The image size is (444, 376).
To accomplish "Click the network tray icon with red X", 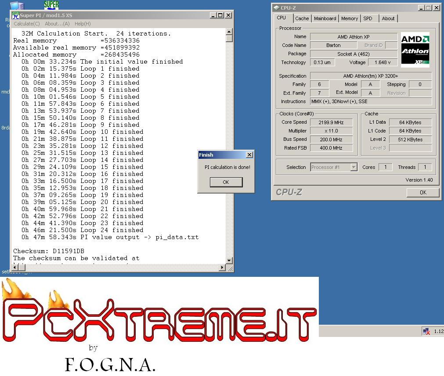I will click(426, 331).
